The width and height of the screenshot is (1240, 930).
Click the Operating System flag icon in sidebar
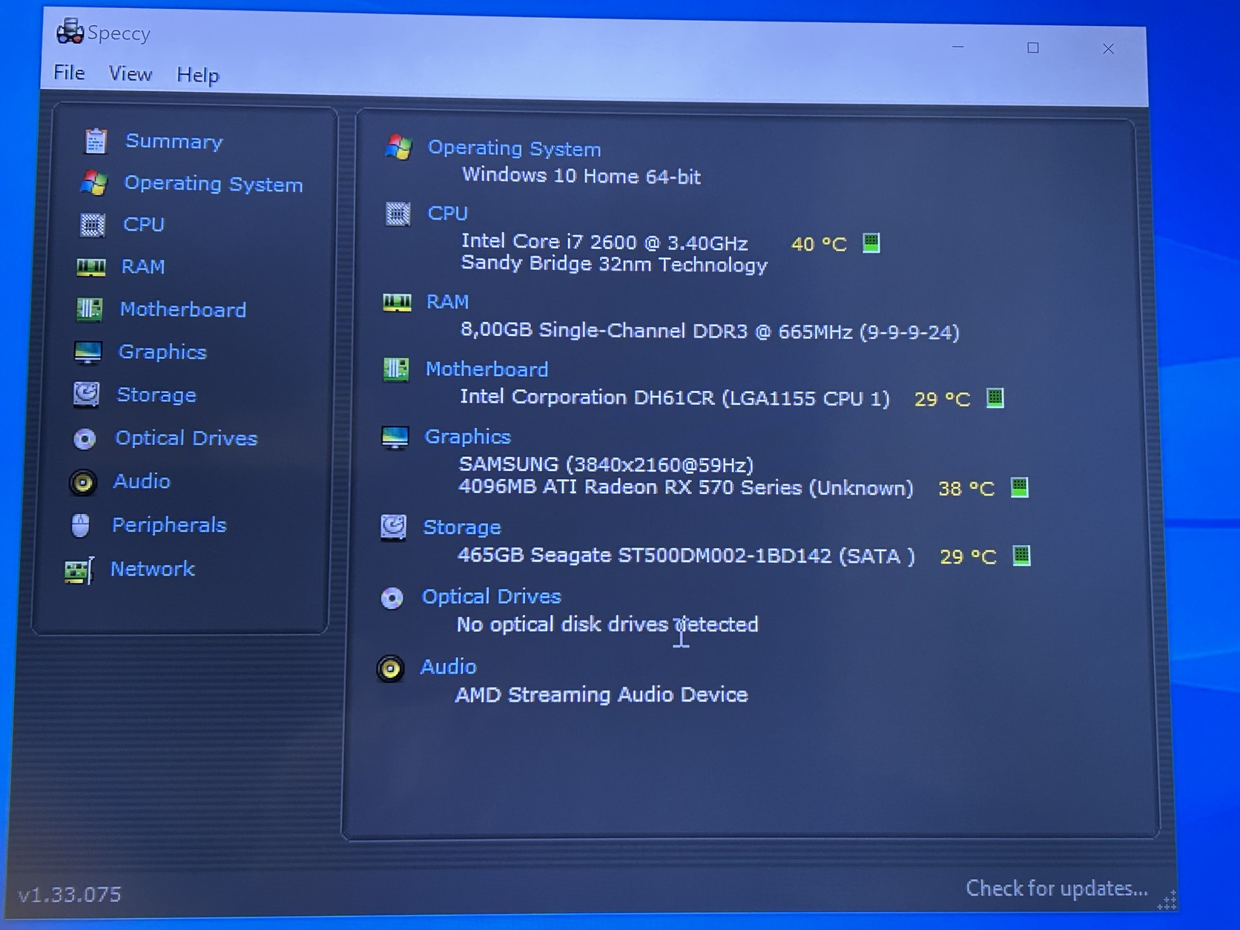[x=94, y=182]
